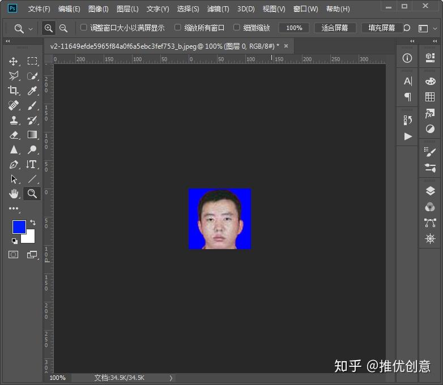Click the 100% zoom field in status bar
The height and width of the screenshot is (385, 443).
coord(57,378)
